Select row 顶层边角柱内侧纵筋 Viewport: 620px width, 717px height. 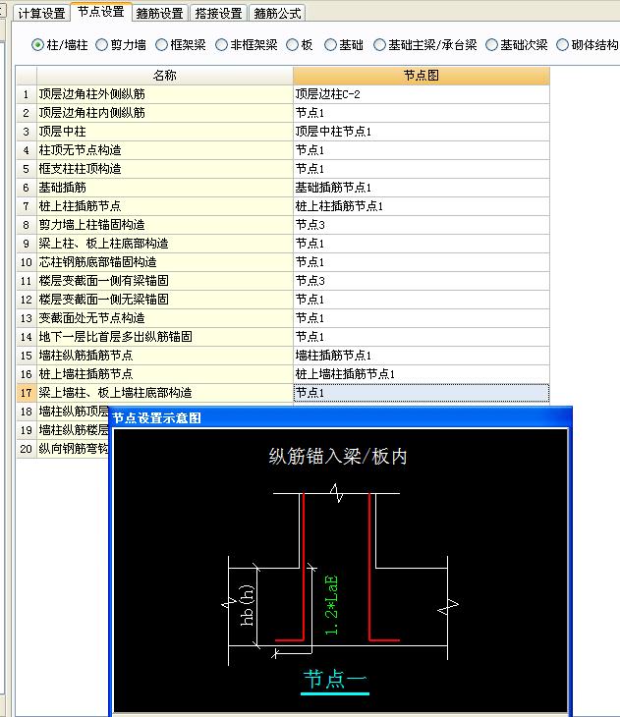[x=165, y=113]
